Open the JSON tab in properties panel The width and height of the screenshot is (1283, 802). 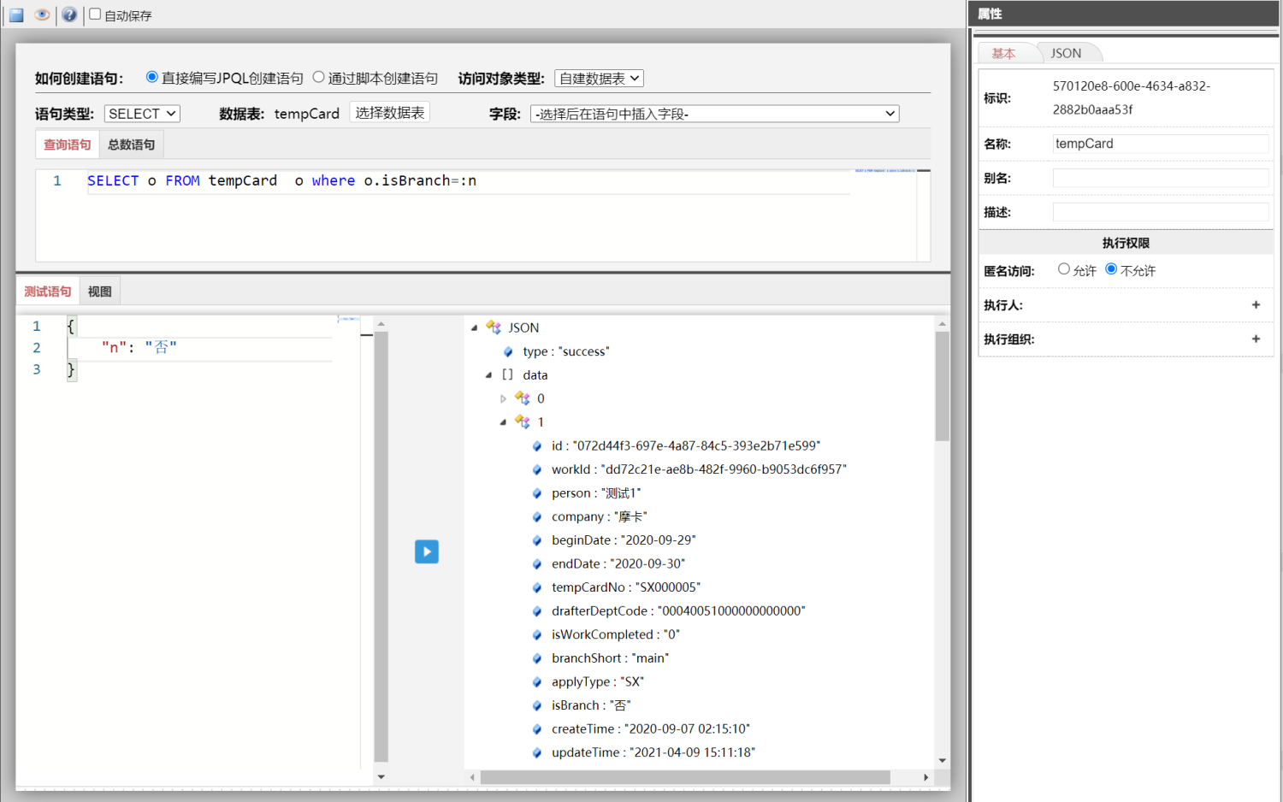click(1066, 53)
